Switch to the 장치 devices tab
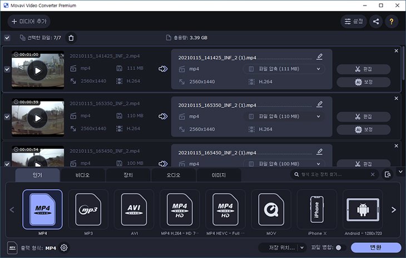Image resolution: width=406 pixels, height=258 pixels. click(x=128, y=175)
